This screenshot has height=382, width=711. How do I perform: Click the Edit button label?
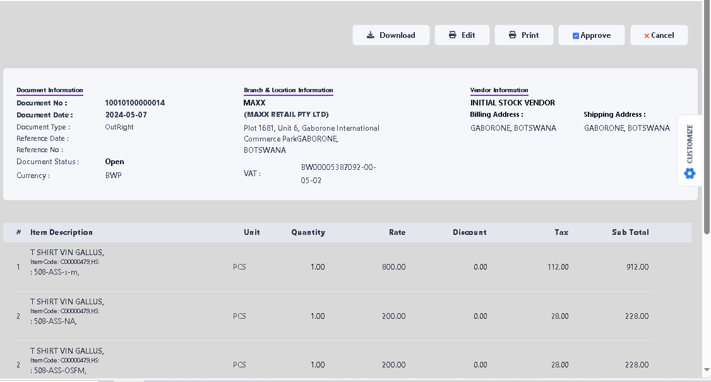(x=468, y=35)
